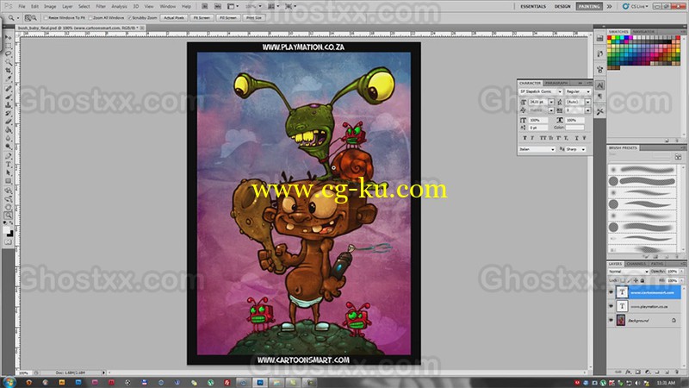
Task: Click Windows Start button
Action: click(9, 382)
